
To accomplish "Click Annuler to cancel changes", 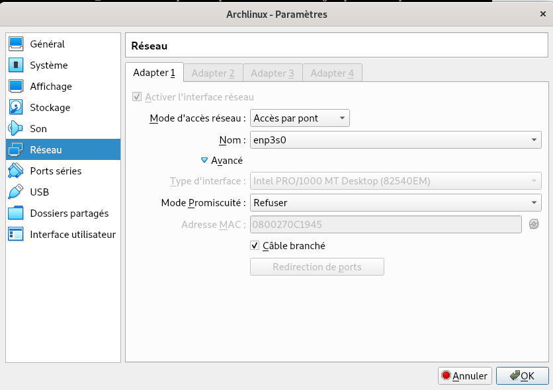I will pos(465,376).
